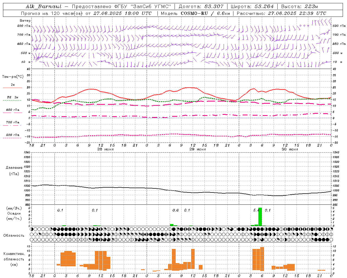
Task: Click the '28 июня' date label
Action: click(x=105, y=149)
